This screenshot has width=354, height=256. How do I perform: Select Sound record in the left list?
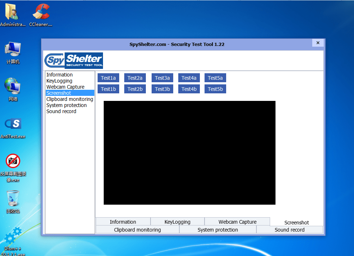[x=61, y=111]
